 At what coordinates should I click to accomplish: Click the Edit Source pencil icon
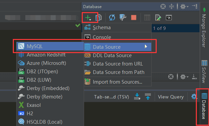tap(158, 17)
